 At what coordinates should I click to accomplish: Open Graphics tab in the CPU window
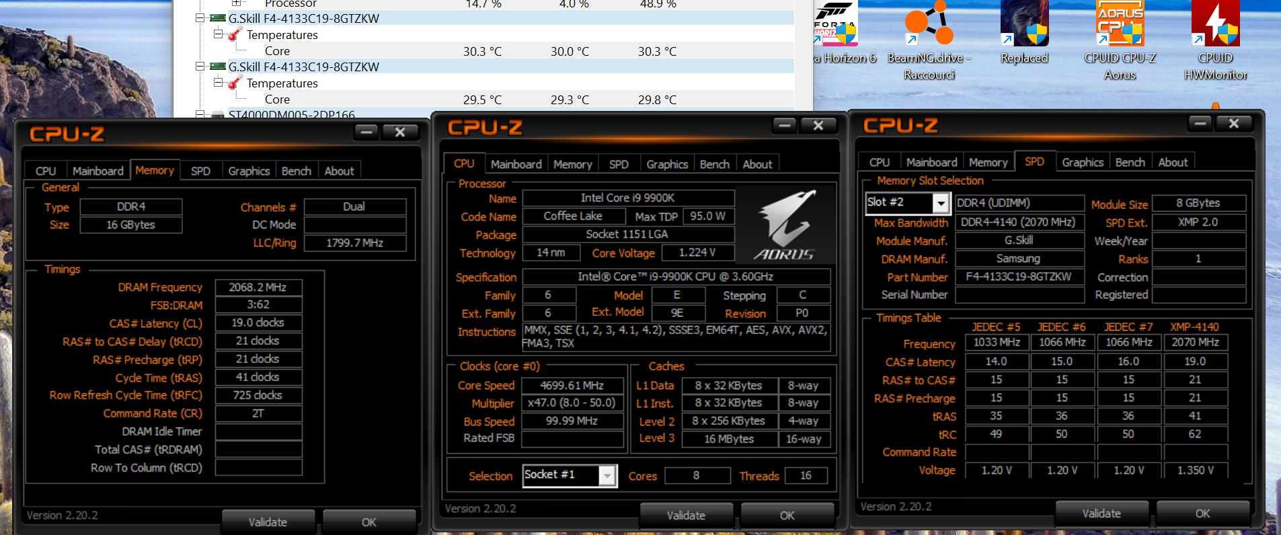click(667, 164)
